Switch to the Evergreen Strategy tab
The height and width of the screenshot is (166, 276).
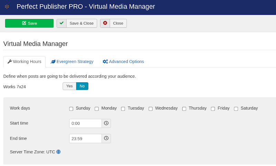click(x=72, y=62)
